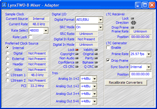Enable the LTC Generator checkbox
Viewport: 157px width, 109px height.
(108, 48)
